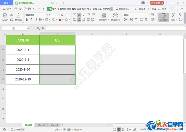Expand the Paste (粘贴) dropdown arrow
This screenshot has width=186, height=132.
pos(8,20)
